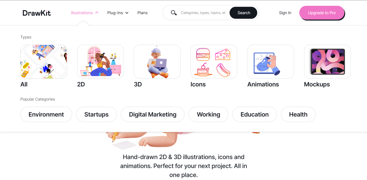
Task: Select the Environment category pill
Action: pos(46,114)
